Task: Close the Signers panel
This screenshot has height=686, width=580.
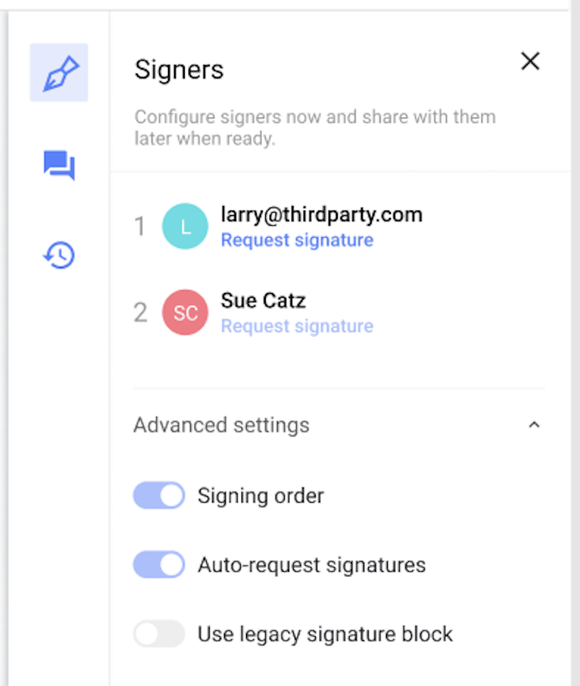Action: [530, 61]
